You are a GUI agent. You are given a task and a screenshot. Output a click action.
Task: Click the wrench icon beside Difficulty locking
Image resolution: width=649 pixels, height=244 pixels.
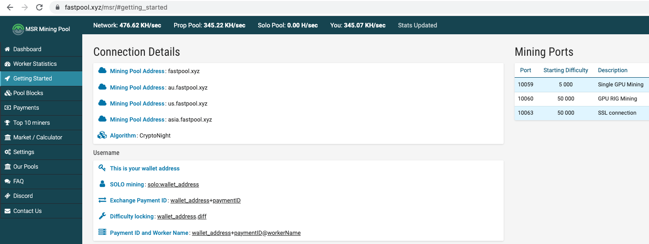(x=102, y=216)
